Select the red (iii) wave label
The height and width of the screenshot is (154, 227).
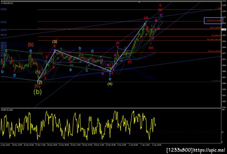146,18
